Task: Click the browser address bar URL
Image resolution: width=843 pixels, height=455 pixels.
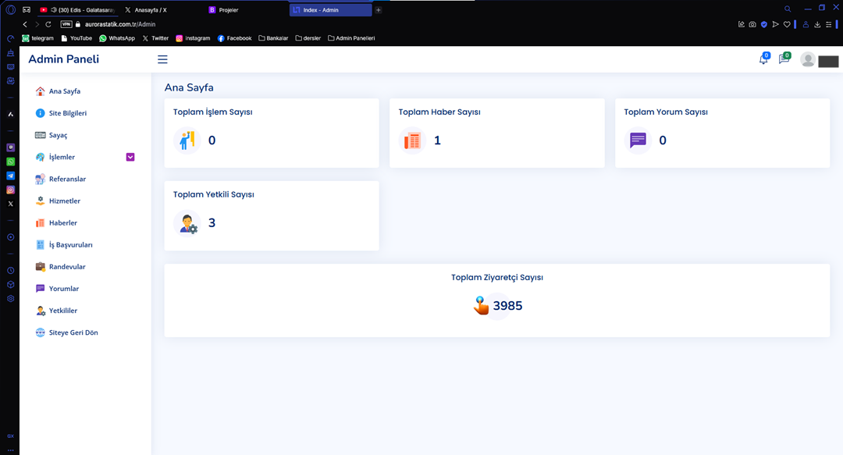Action: (120, 24)
